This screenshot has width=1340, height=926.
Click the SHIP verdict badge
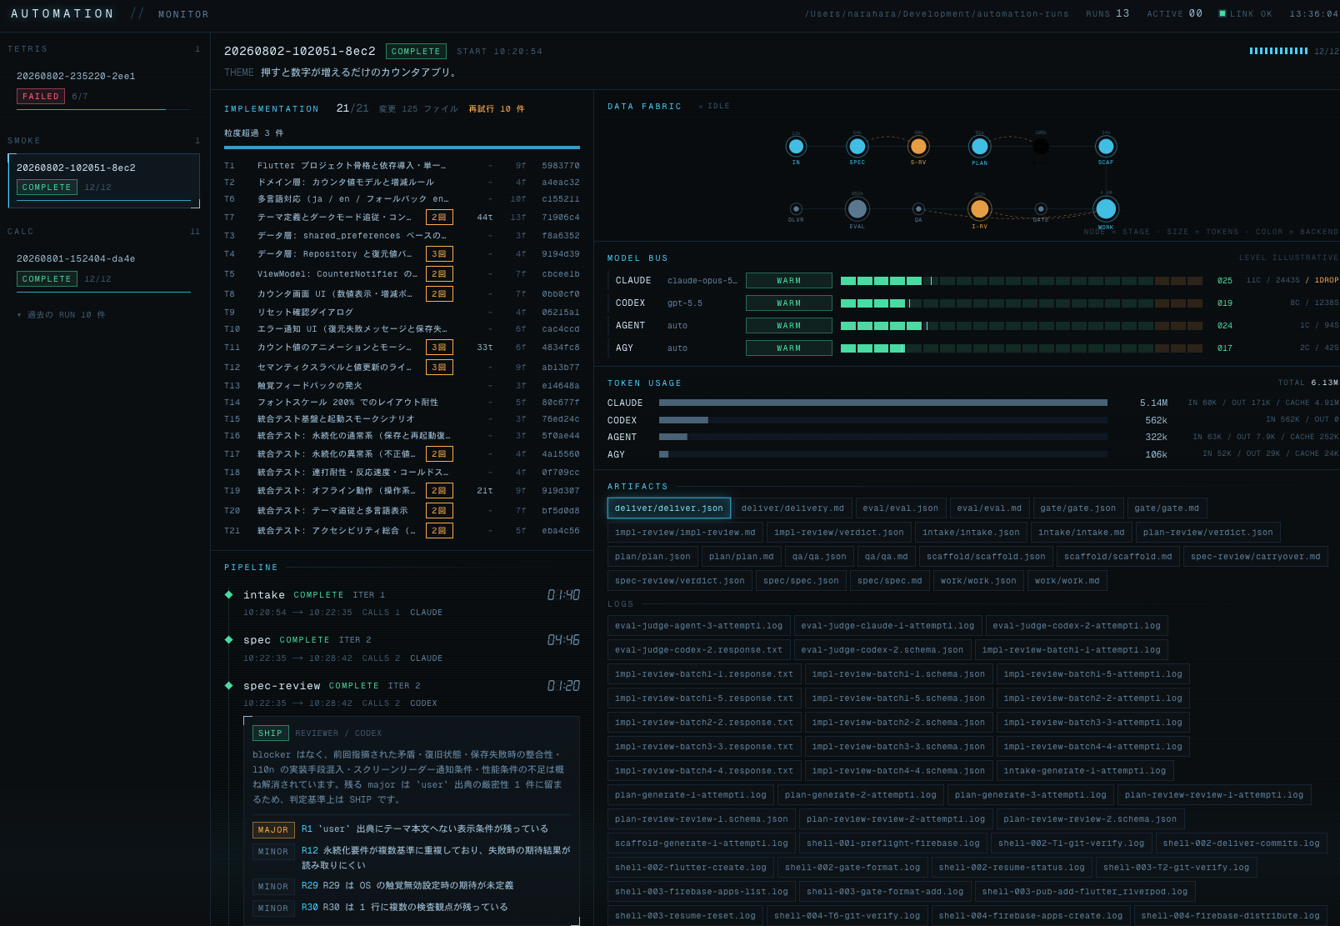coord(271,733)
